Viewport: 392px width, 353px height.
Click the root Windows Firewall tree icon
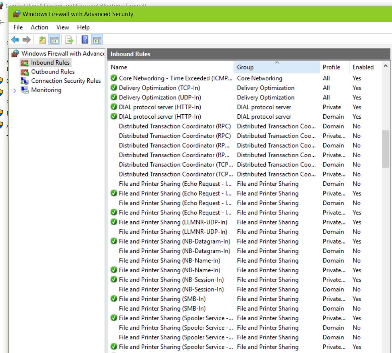click(x=15, y=53)
